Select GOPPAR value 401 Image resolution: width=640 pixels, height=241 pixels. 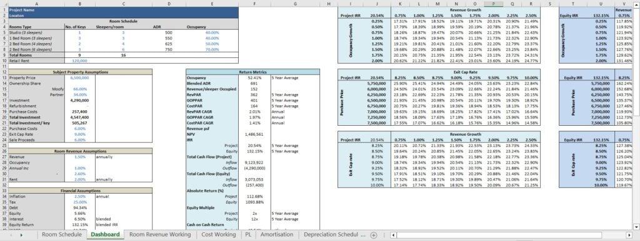click(x=254, y=100)
